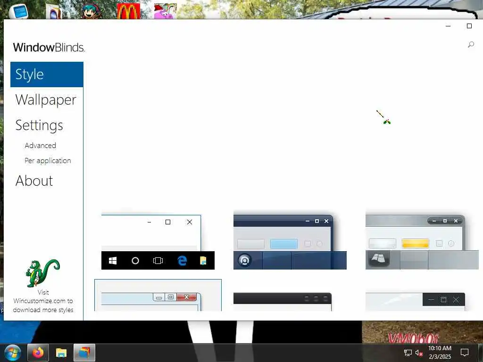Open the Settings section
The width and height of the screenshot is (483, 362).
[x=39, y=125]
